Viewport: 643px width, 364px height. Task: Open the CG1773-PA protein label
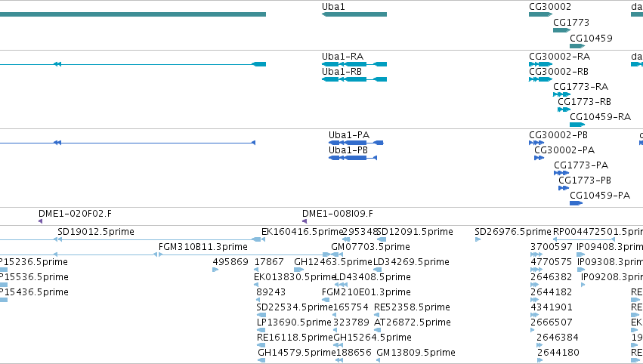pyautogui.click(x=581, y=165)
